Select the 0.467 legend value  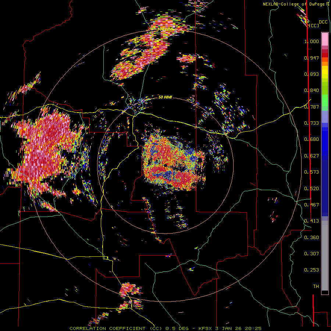[x=312, y=205]
